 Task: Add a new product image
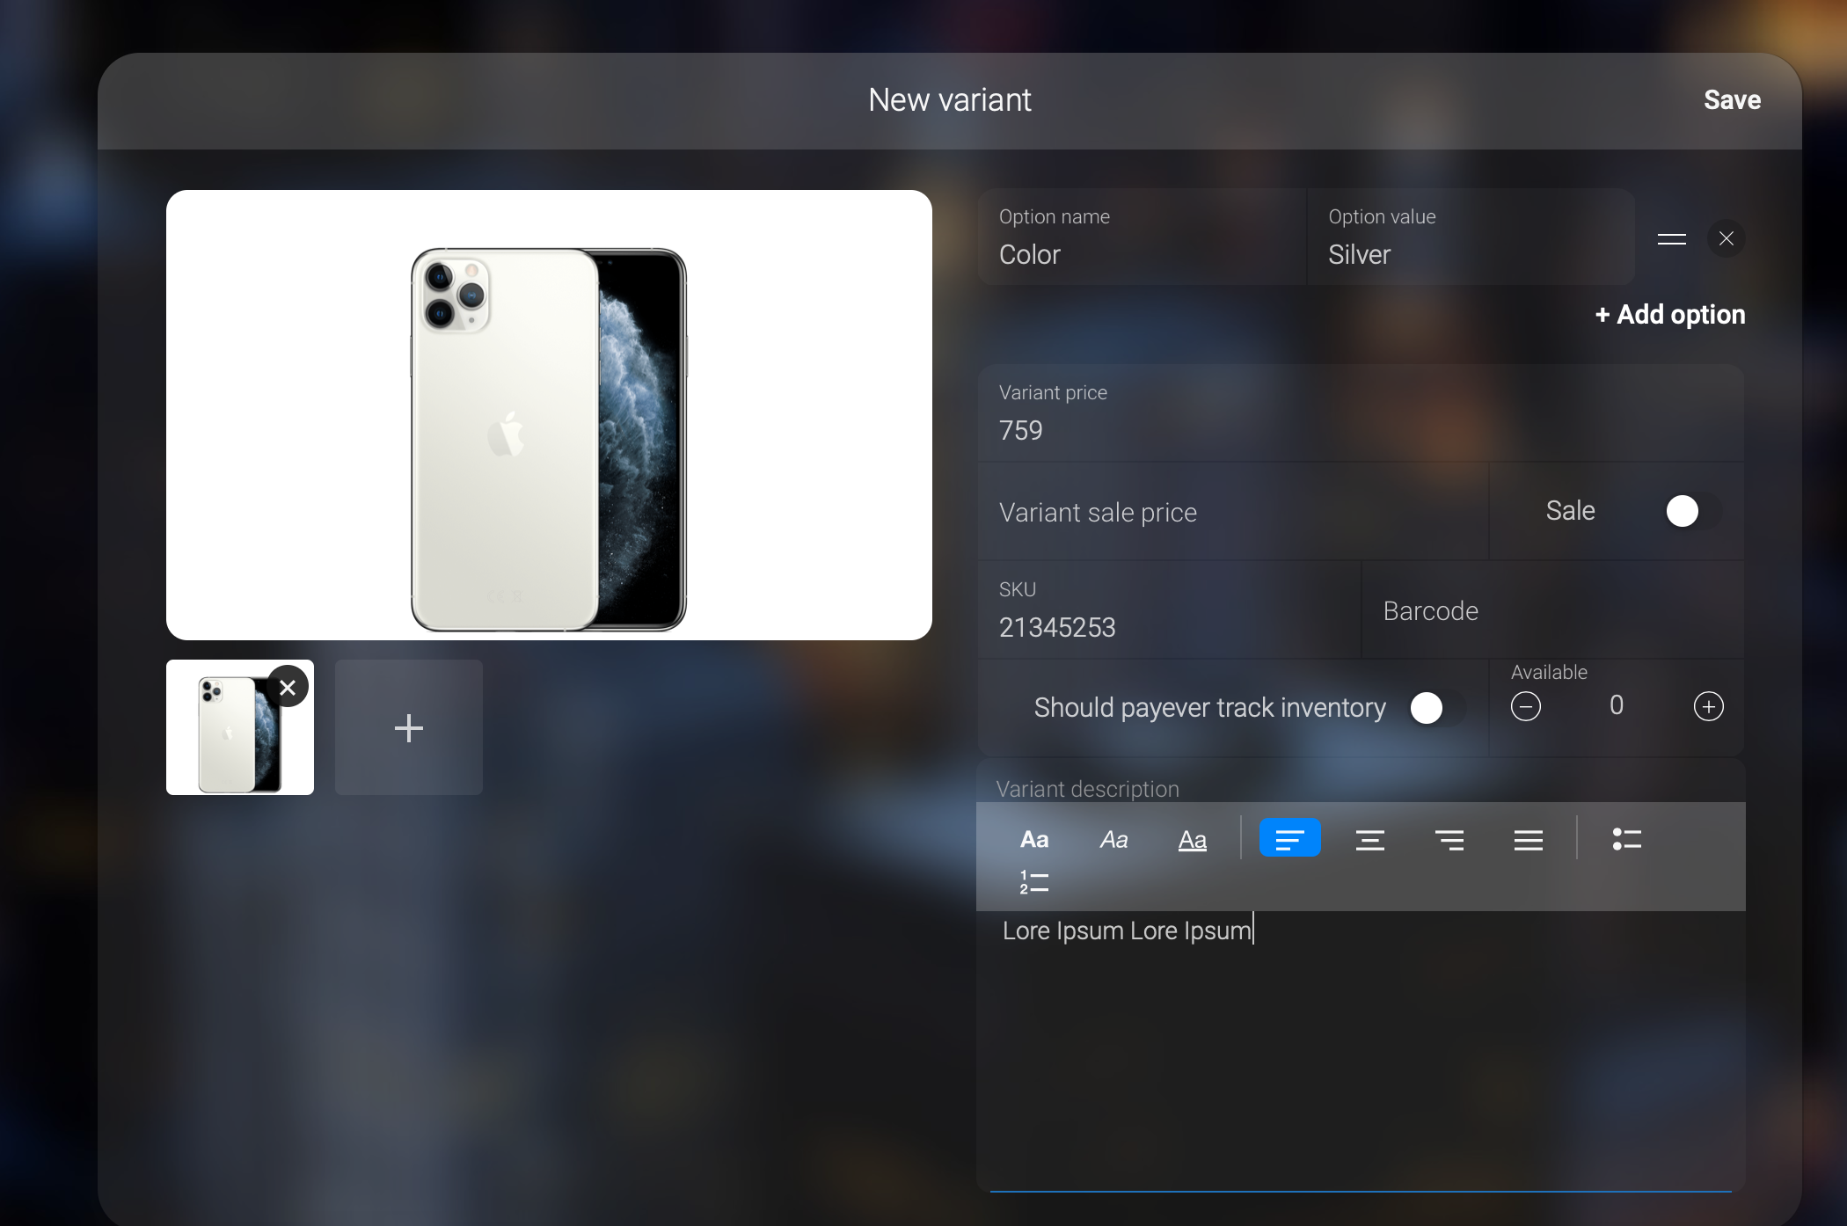point(409,727)
